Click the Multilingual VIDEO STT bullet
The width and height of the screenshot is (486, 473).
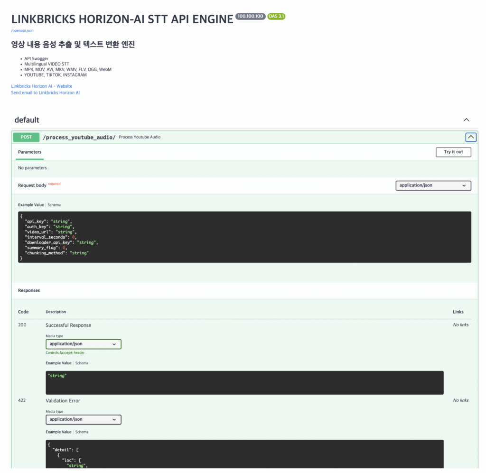pyautogui.click(x=47, y=64)
